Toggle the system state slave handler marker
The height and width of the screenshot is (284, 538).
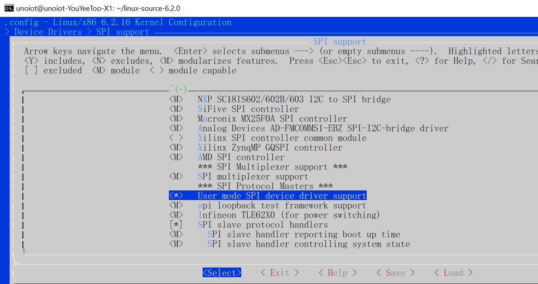[176, 244]
